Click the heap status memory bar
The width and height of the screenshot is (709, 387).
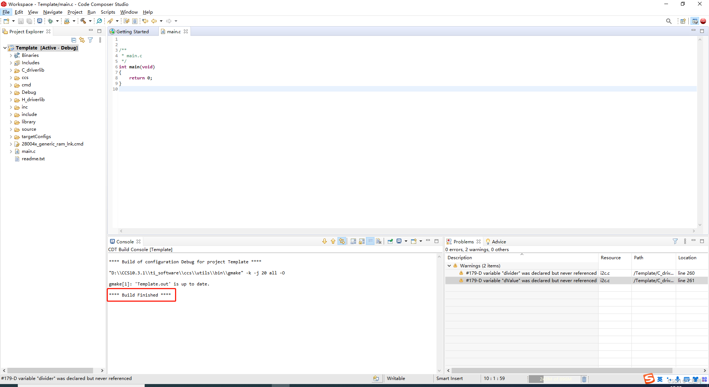click(555, 379)
